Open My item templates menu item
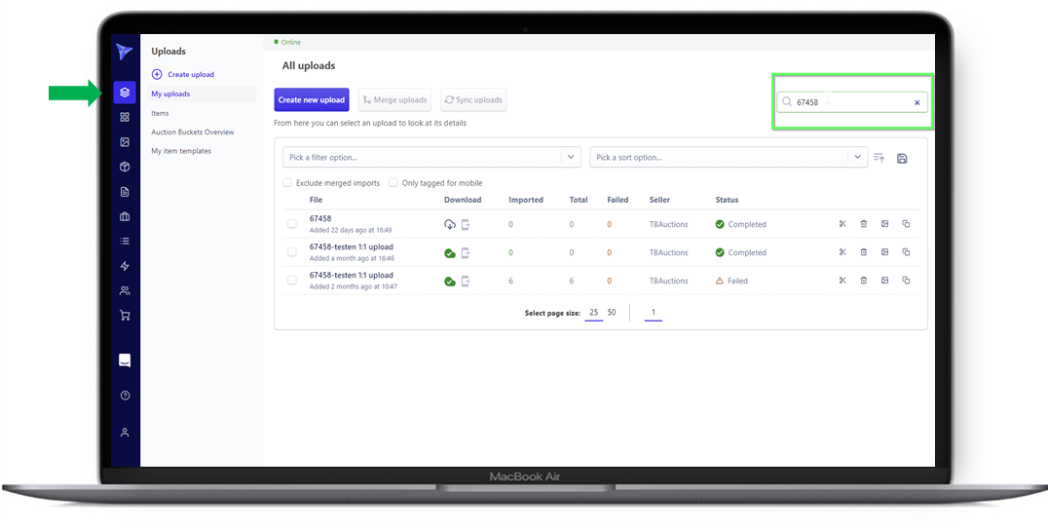 pos(181,151)
